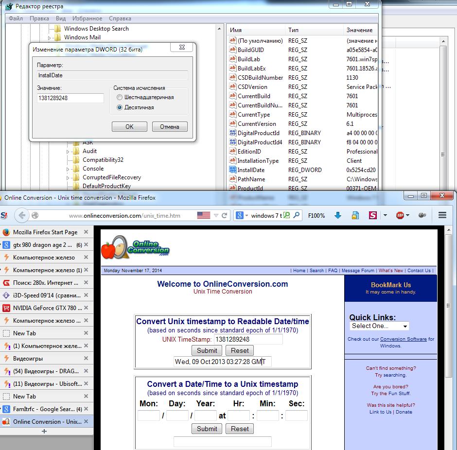The height and width of the screenshot is (450, 457).
Task: Open the Файл menu
Action: (16, 18)
